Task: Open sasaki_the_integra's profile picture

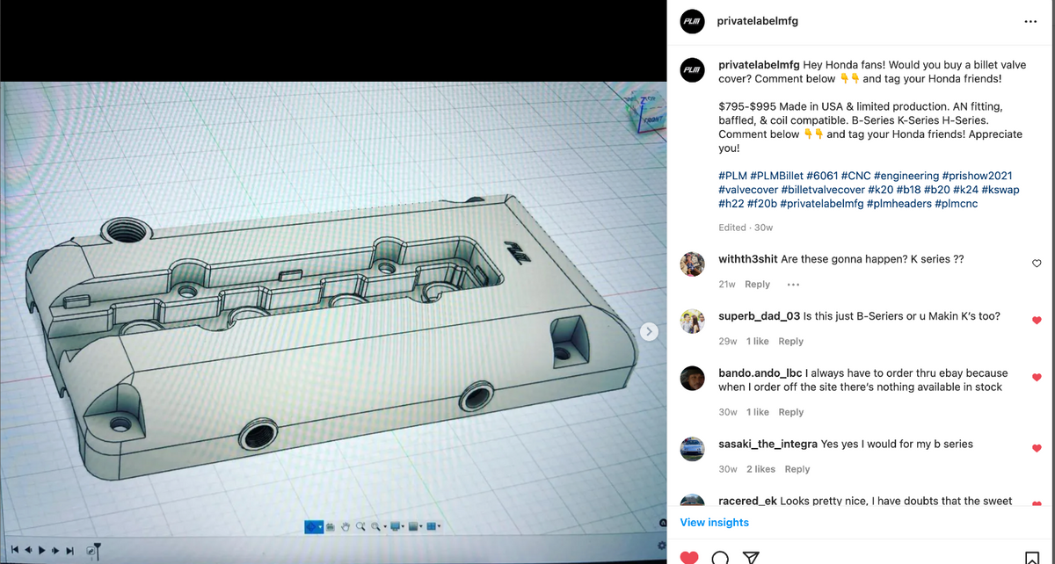Action: (693, 449)
